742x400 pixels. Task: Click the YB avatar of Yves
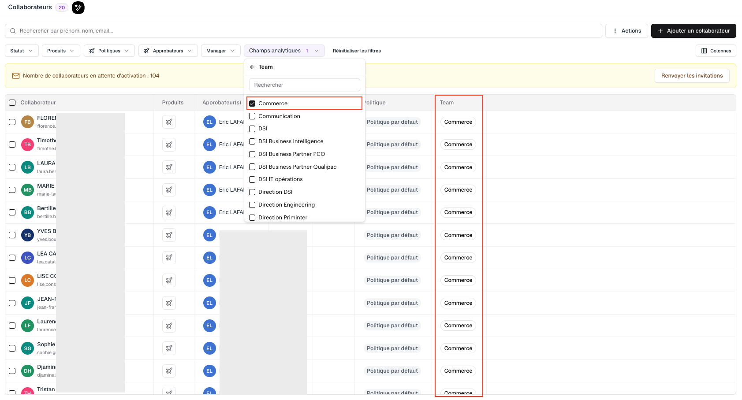28,235
